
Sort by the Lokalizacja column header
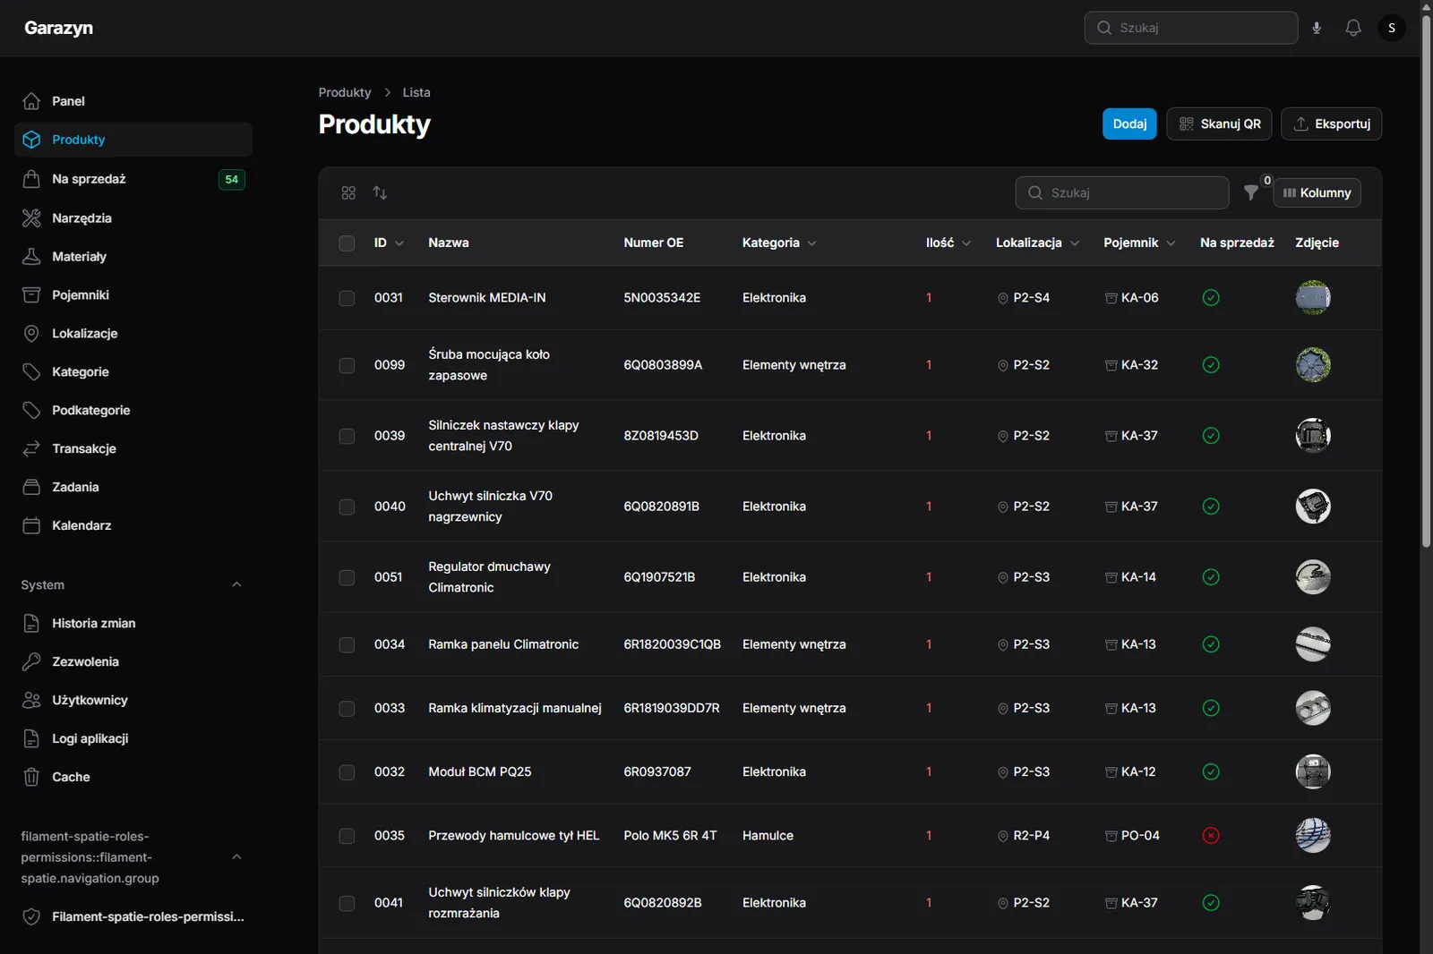pyautogui.click(x=1038, y=243)
